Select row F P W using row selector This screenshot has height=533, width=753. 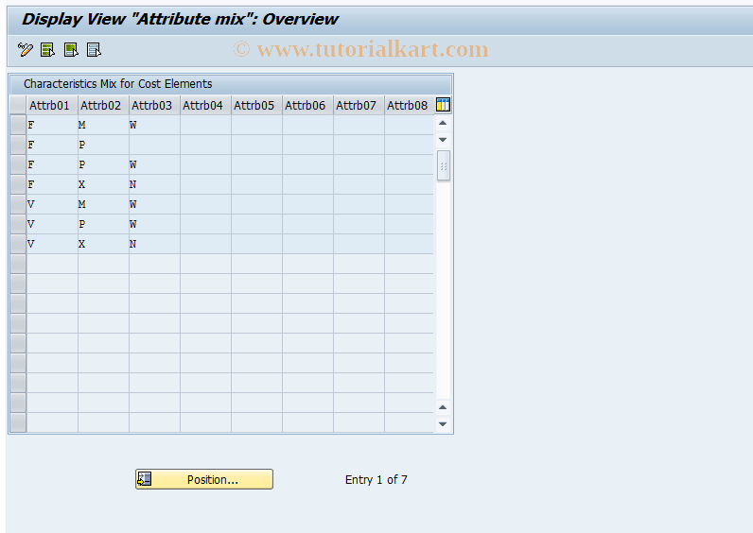click(x=18, y=164)
